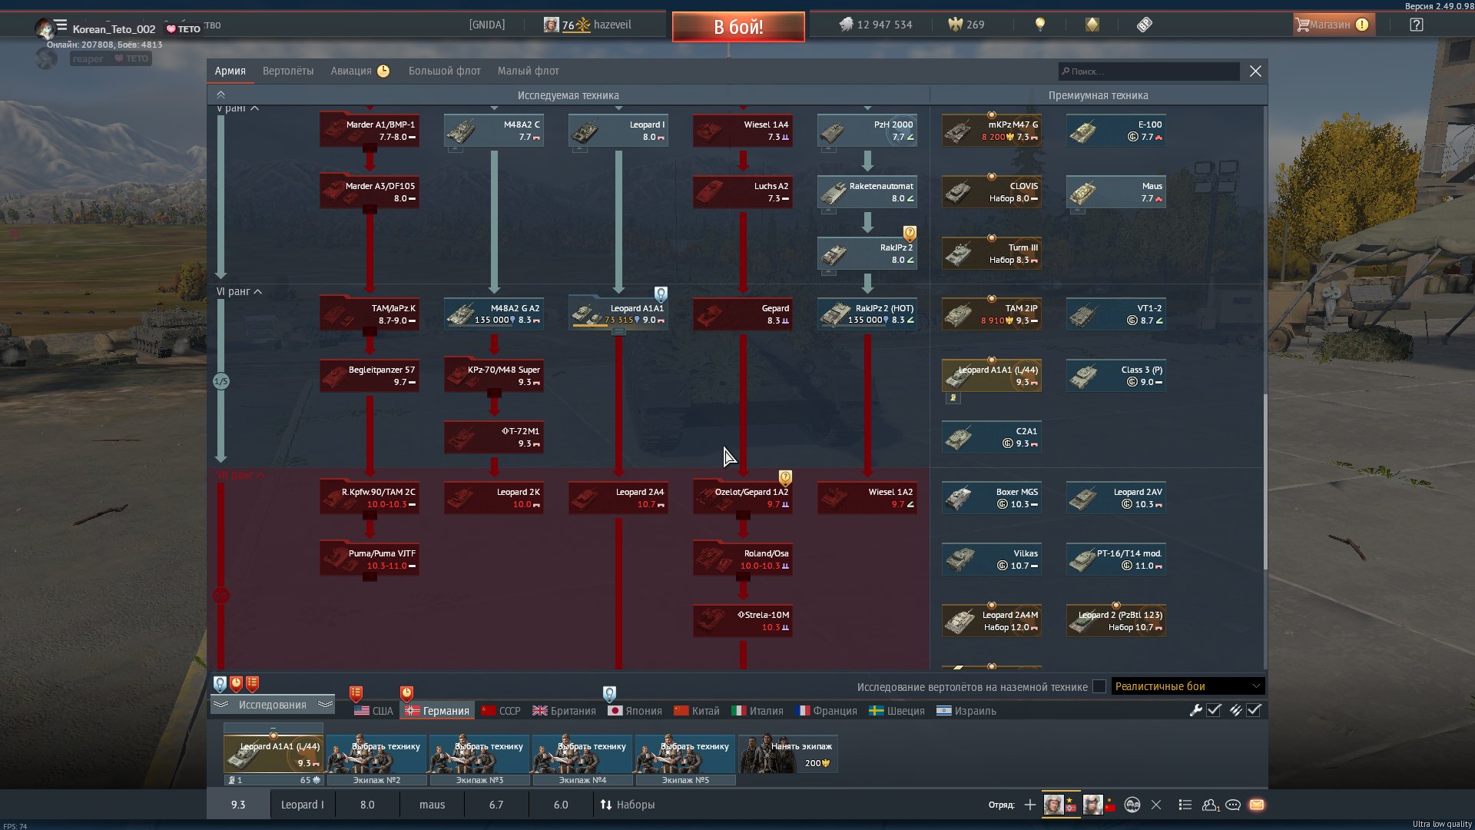Image resolution: width=1475 pixels, height=830 pixels.
Task: Add a squad member with plus icon
Action: click(x=1030, y=805)
